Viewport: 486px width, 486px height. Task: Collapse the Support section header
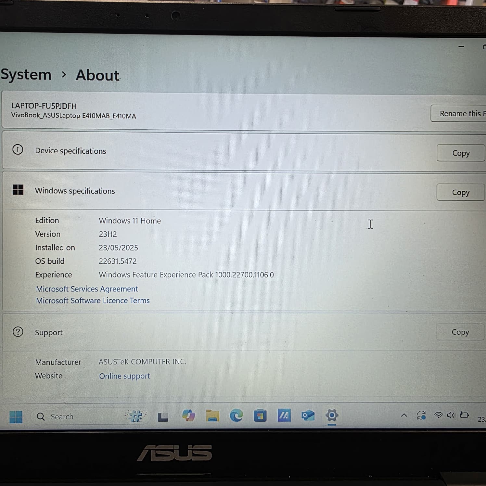[244, 332]
